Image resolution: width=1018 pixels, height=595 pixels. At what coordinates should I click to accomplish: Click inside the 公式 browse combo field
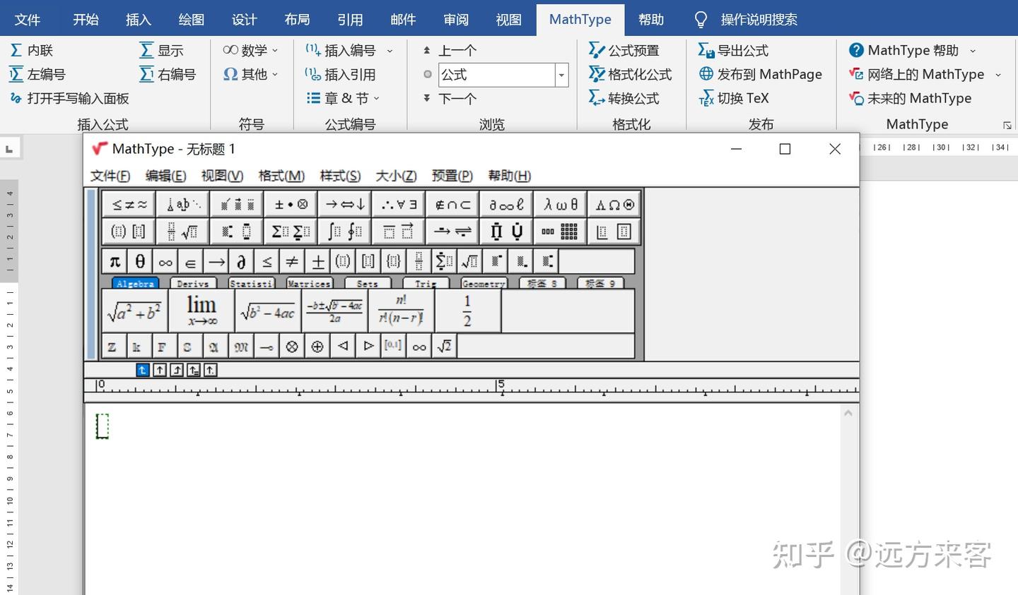click(495, 74)
